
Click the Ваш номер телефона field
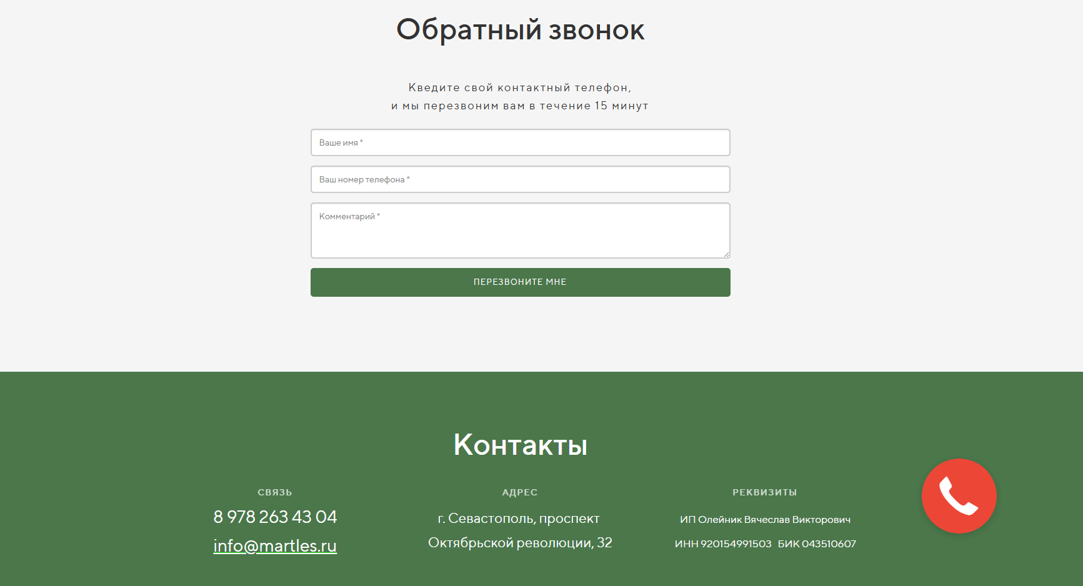click(520, 179)
